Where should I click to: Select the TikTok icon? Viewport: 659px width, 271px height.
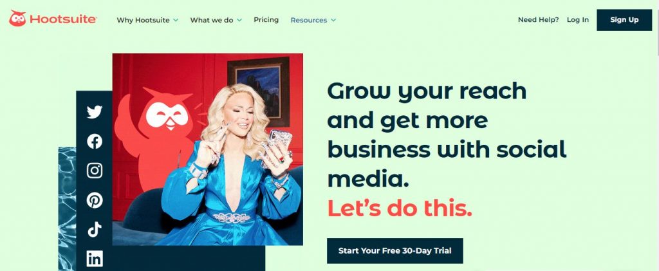point(95,229)
